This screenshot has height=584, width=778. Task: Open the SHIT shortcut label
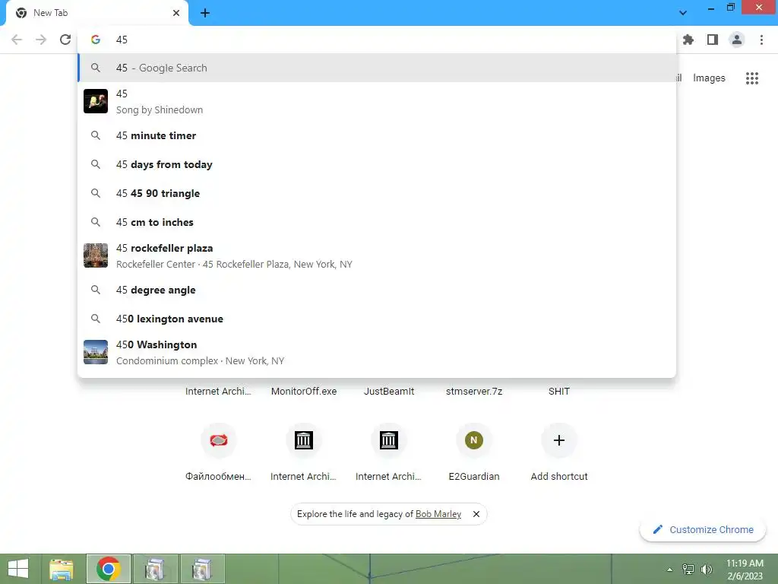tap(559, 392)
